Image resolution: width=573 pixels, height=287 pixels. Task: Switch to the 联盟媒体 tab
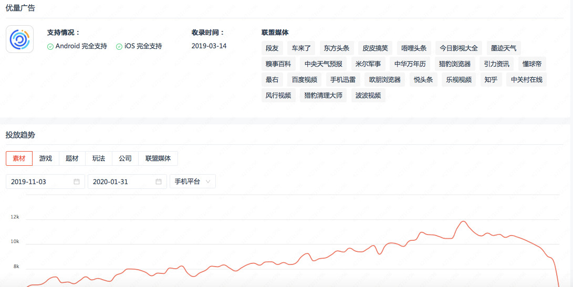(158, 158)
